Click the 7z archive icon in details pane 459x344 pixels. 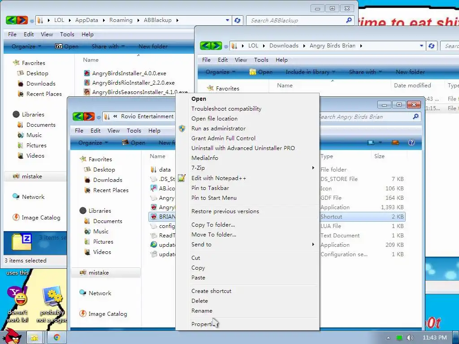point(22,242)
